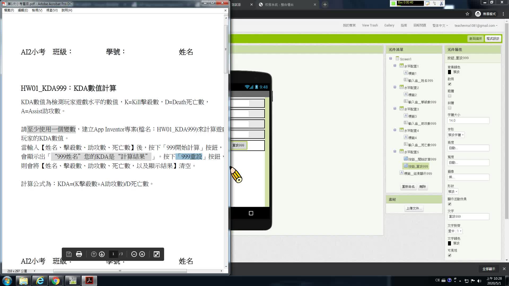509x286 pixels.
Task: Toggle the 斜體 italic checkbox
Action: (x=450, y=108)
